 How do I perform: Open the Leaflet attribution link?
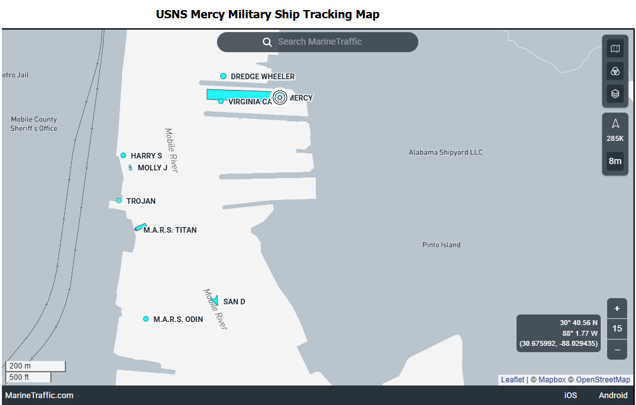coord(512,380)
